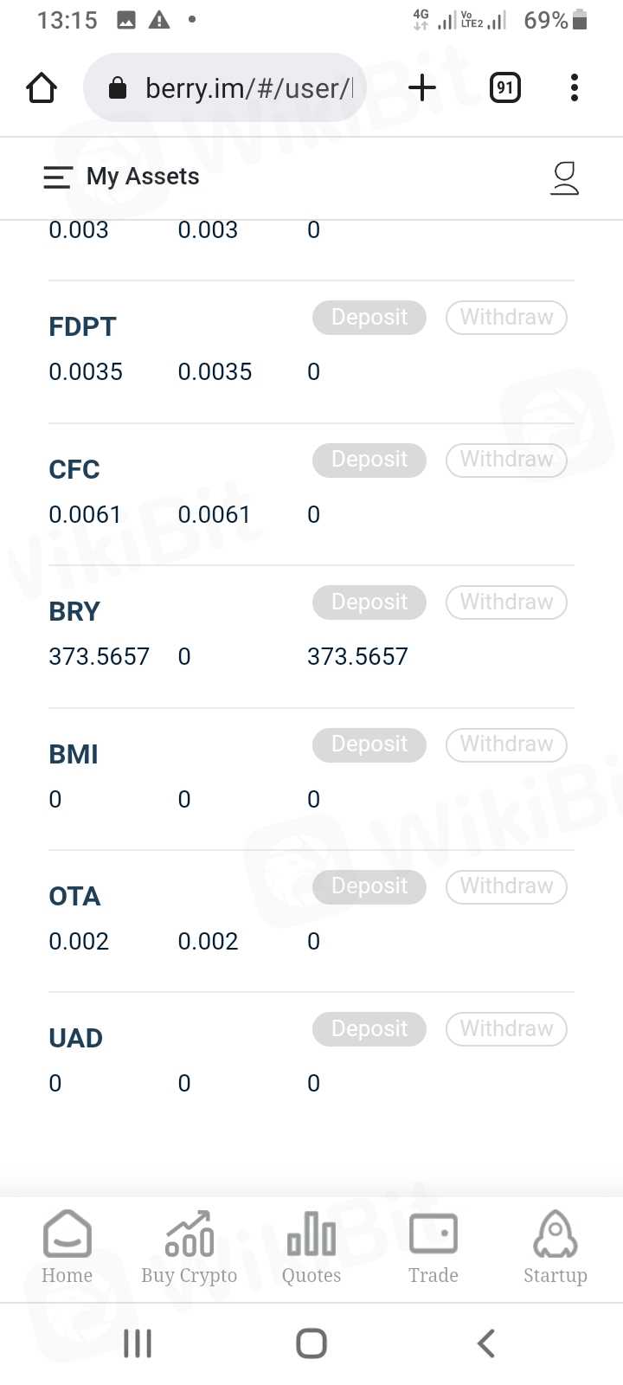Open Android recent apps
The height and width of the screenshot is (1385, 623).
[x=138, y=1343]
